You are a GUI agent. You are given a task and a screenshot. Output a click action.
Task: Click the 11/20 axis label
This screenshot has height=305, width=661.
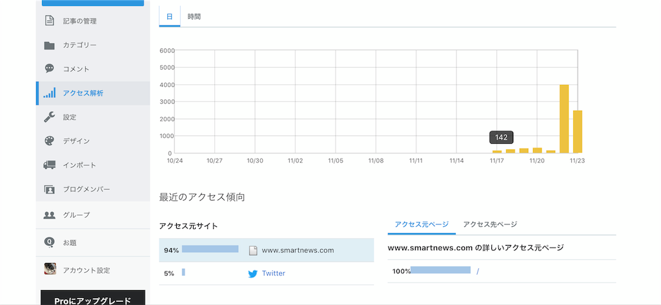[536, 161]
